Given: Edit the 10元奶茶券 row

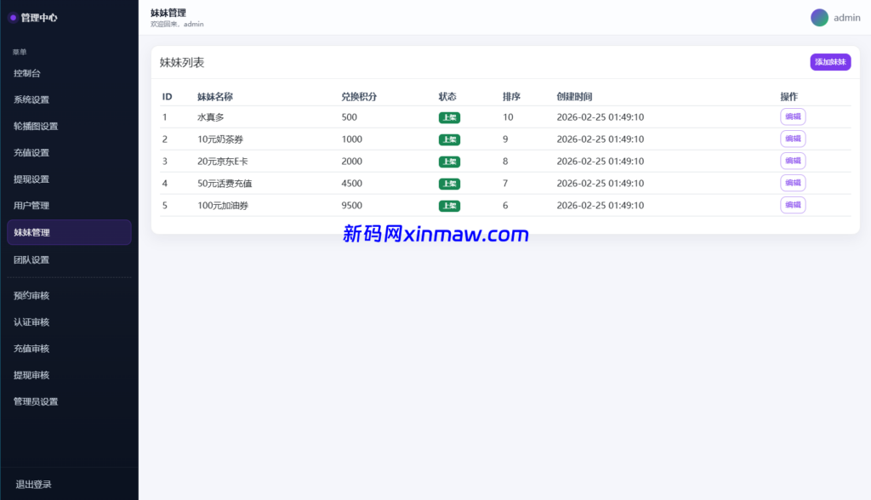Looking at the screenshot, I should point(793,139).
